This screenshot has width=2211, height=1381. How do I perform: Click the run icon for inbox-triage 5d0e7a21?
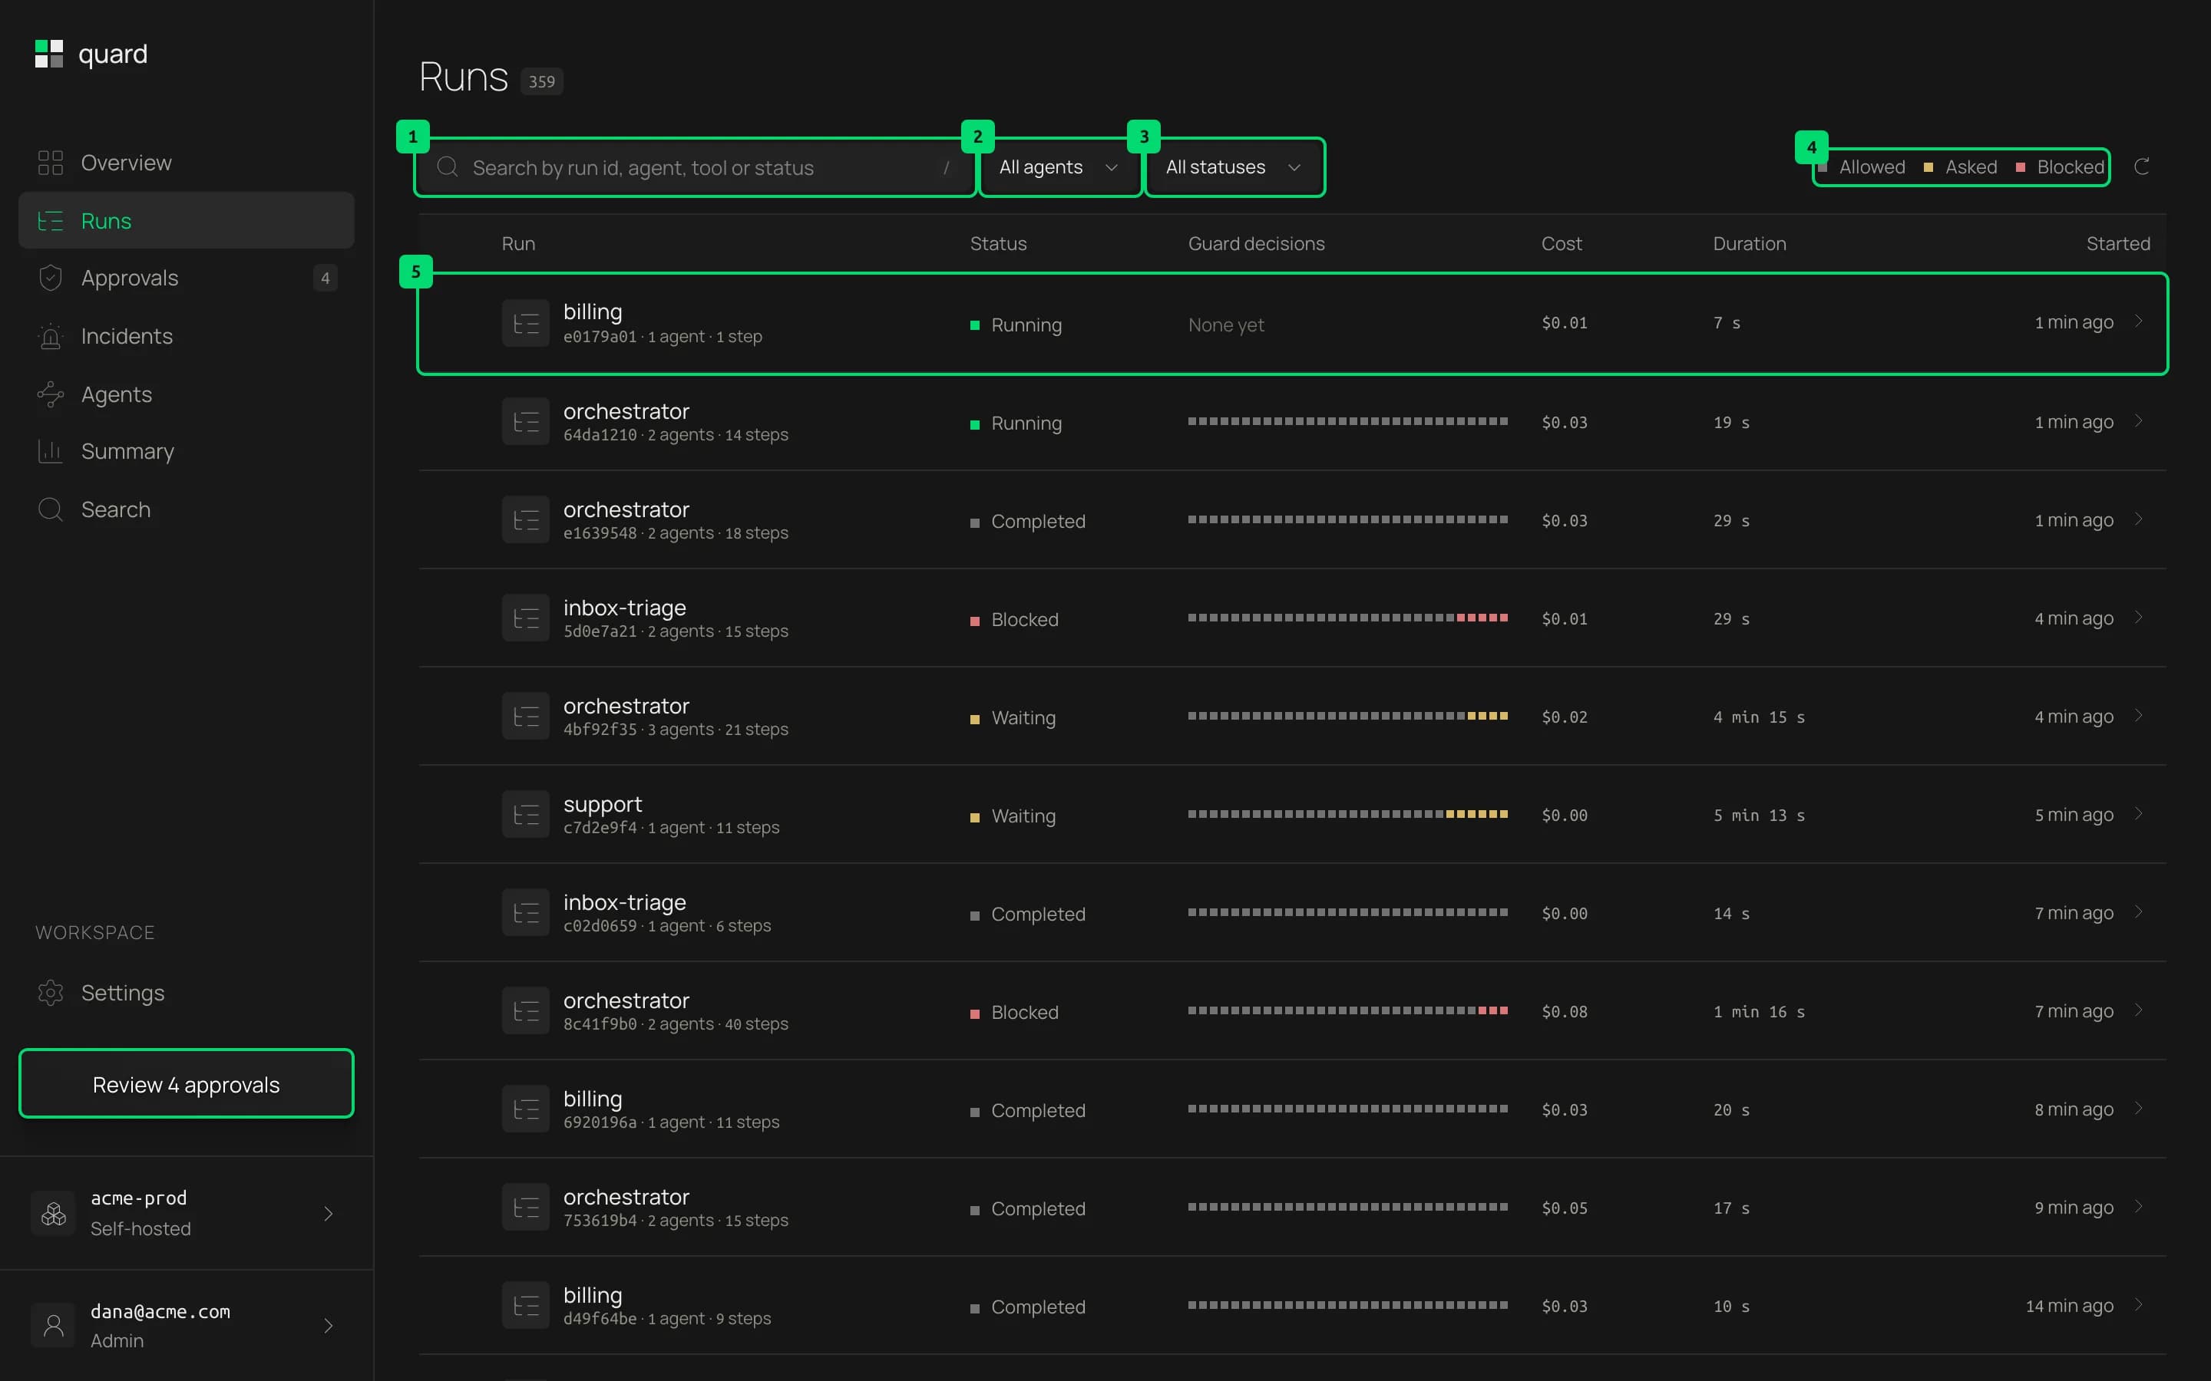tap(525, 618)
